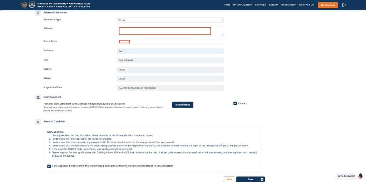The height and width of the screenshot is (182, 366).
Task: Click the logout icon beside My Account
Action: (x=344, y=5)
